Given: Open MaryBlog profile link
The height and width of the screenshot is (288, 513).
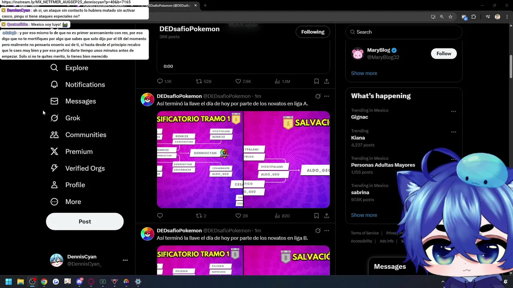Looking at the screenshot, I should [378, 50].
